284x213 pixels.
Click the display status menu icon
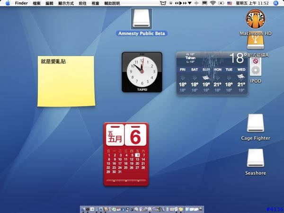(x=204, y=3)
